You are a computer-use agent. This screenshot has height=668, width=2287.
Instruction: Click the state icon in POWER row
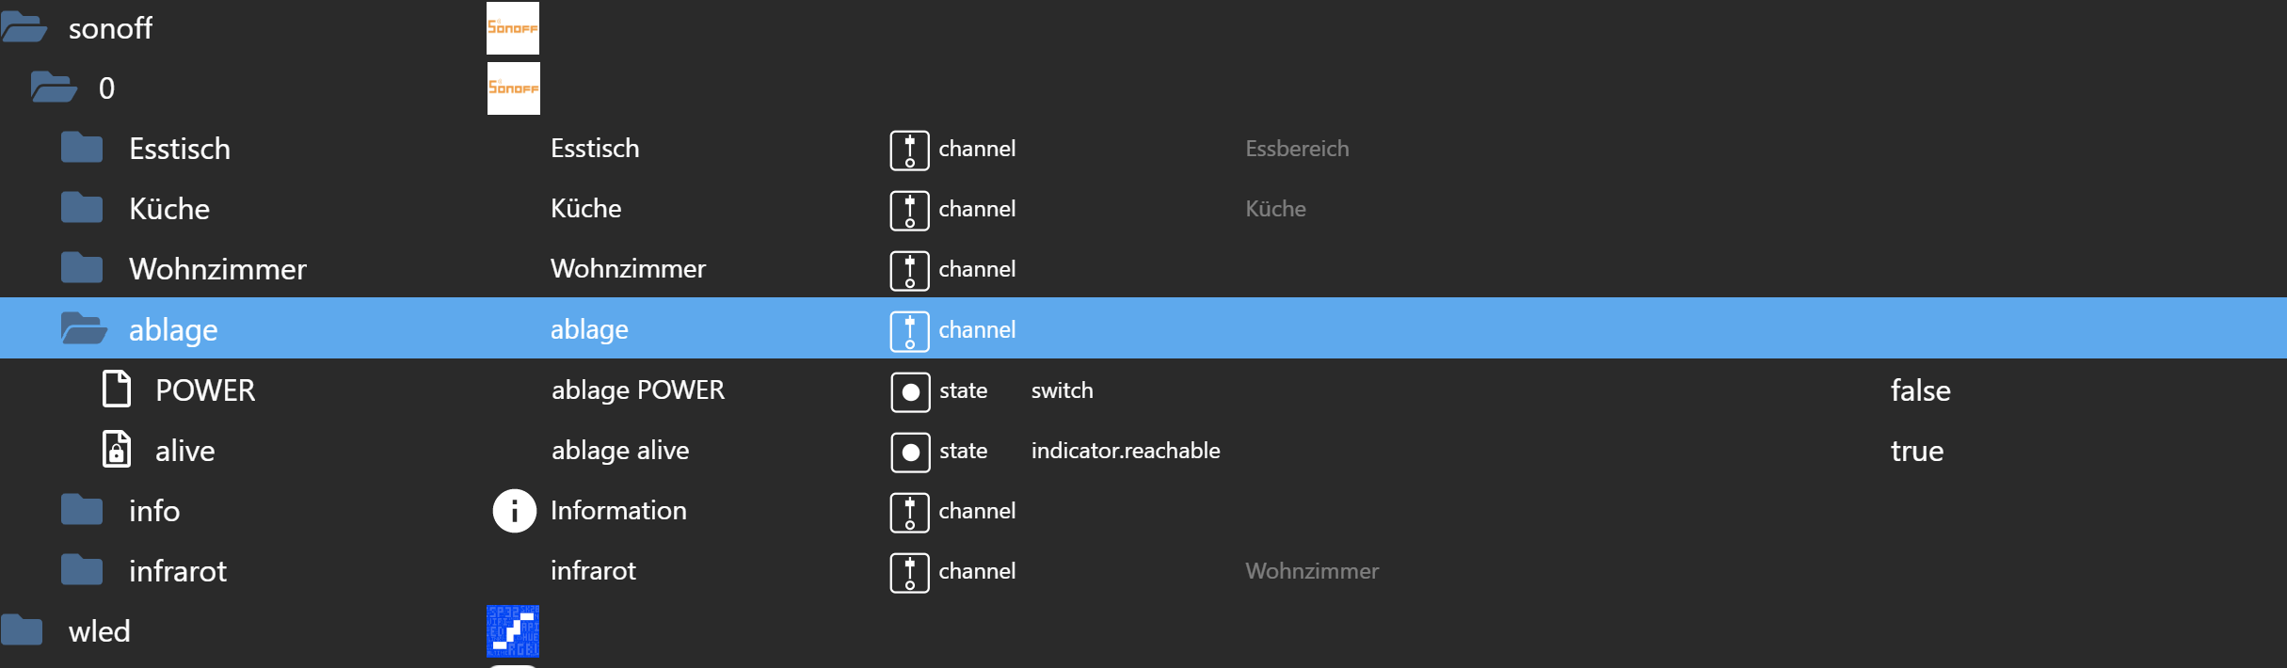tap(910, 391)
